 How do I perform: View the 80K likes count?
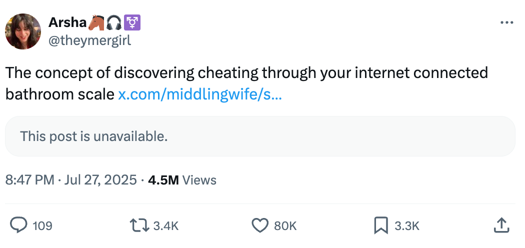(285, 226)
